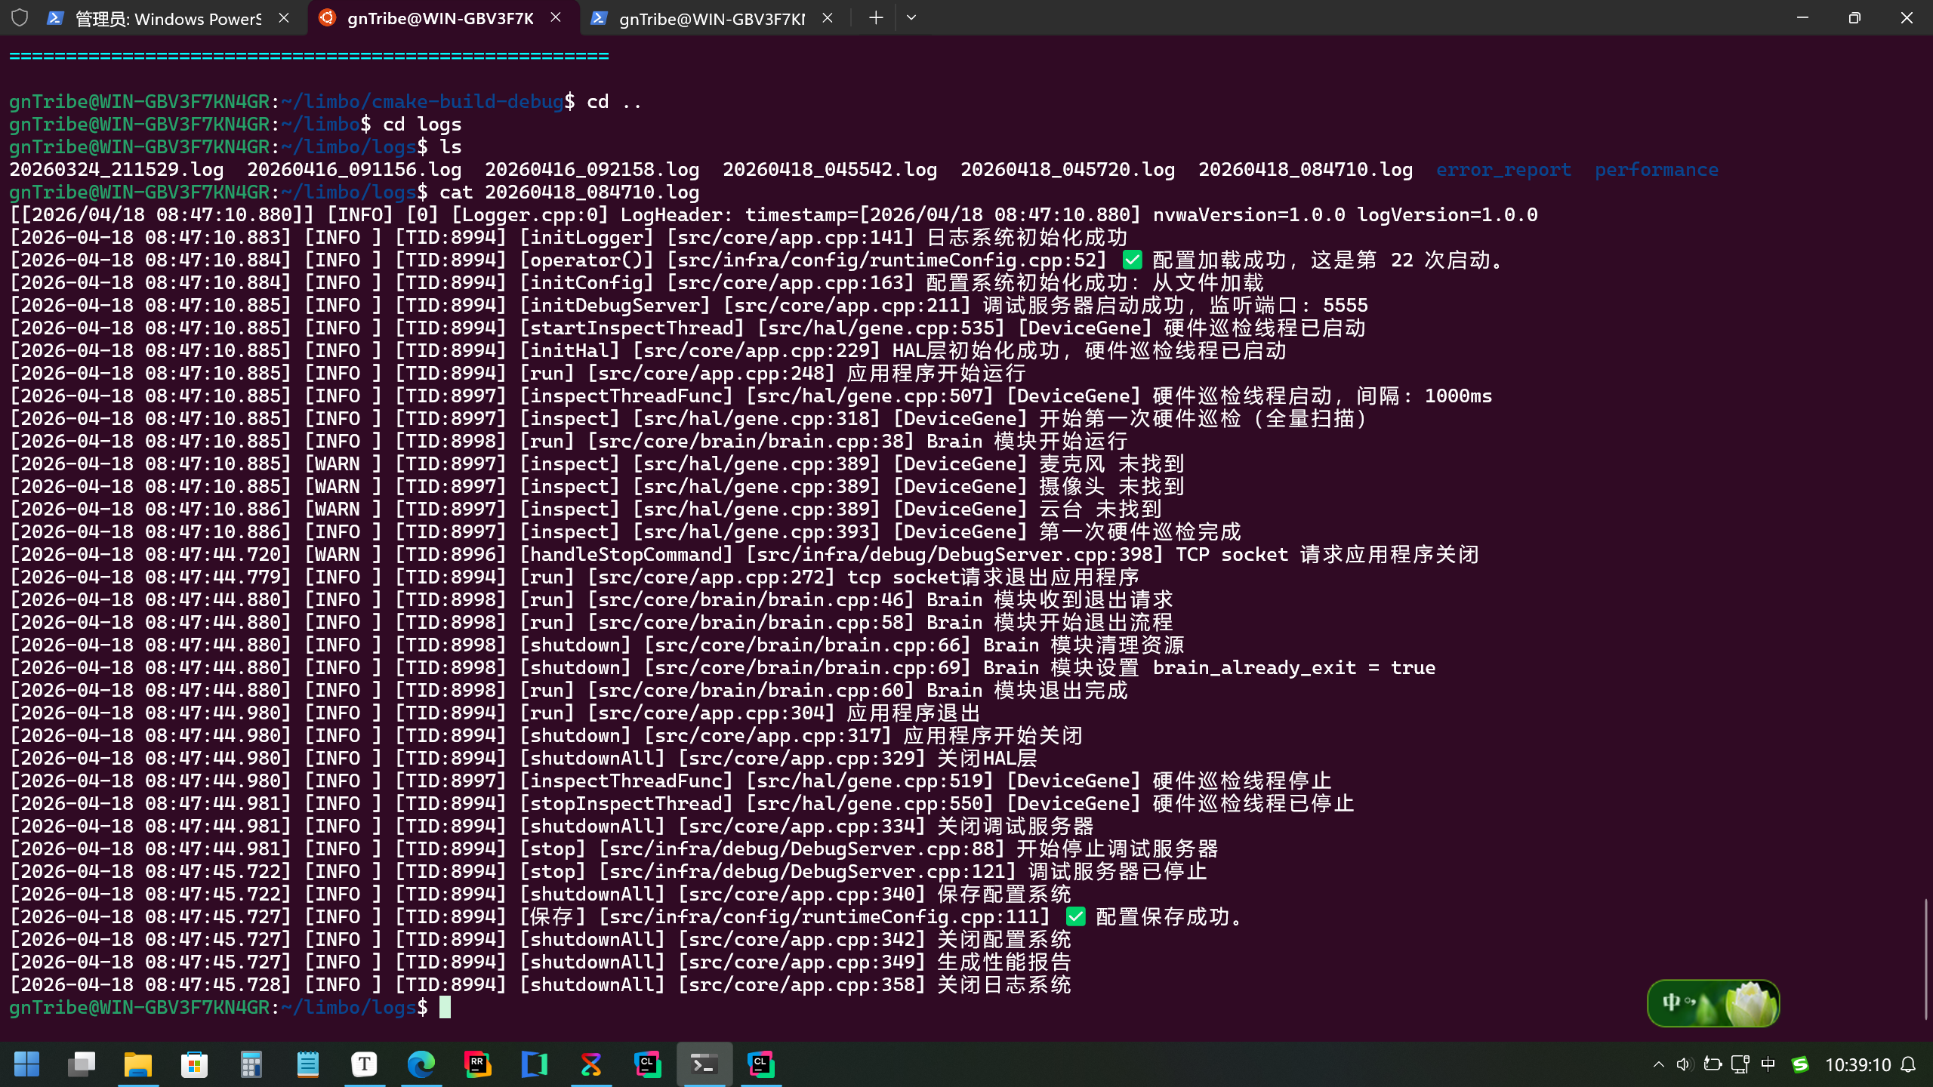1933x1087 pixels.
Task: Open the new tab profile dropdown
Action: 911,18
